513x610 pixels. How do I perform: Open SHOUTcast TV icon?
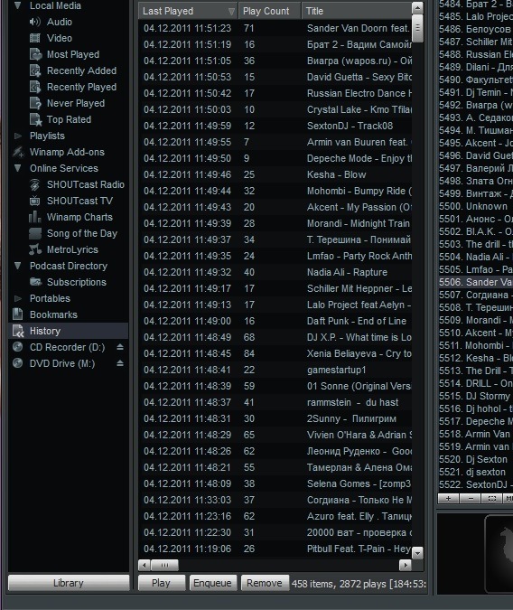tap(35, 202)
